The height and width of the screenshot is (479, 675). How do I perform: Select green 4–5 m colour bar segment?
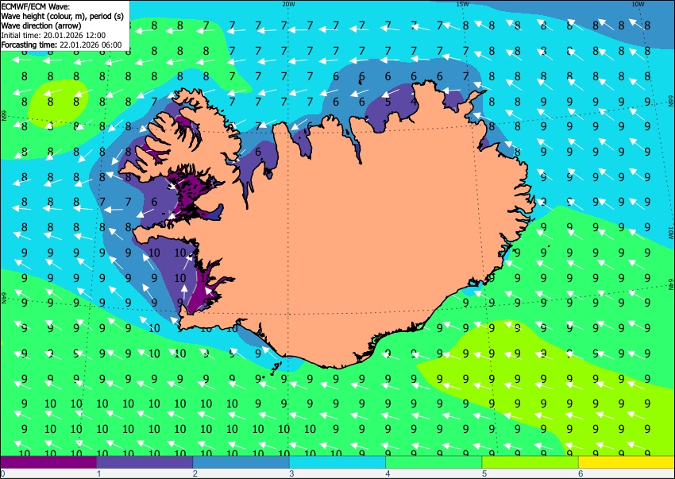point(434,462)
